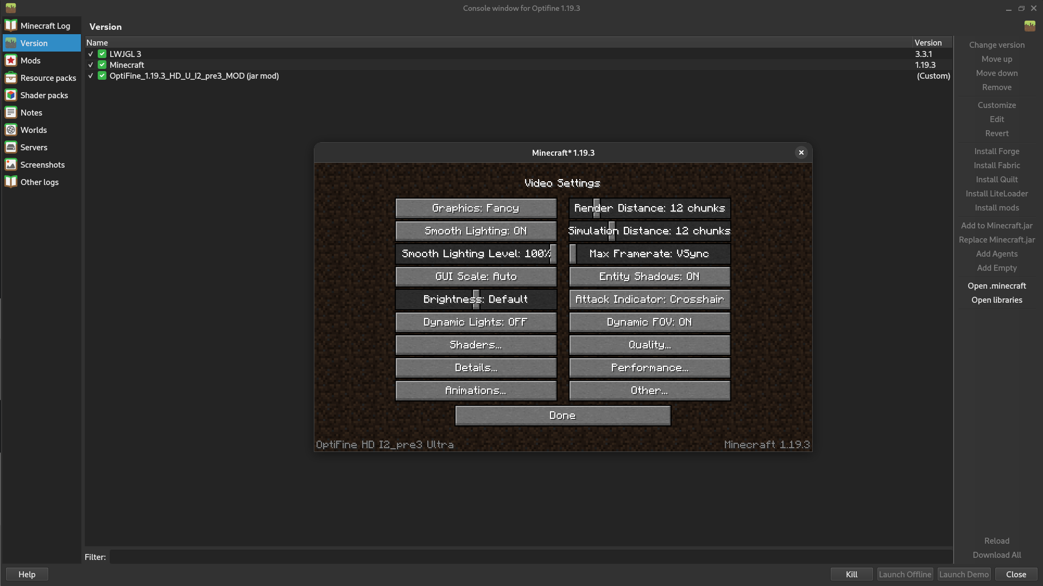This screenshot has height=586, width=1043.
Task: Click the grass block instance icon top right
Action: (x=1030, y=26)
